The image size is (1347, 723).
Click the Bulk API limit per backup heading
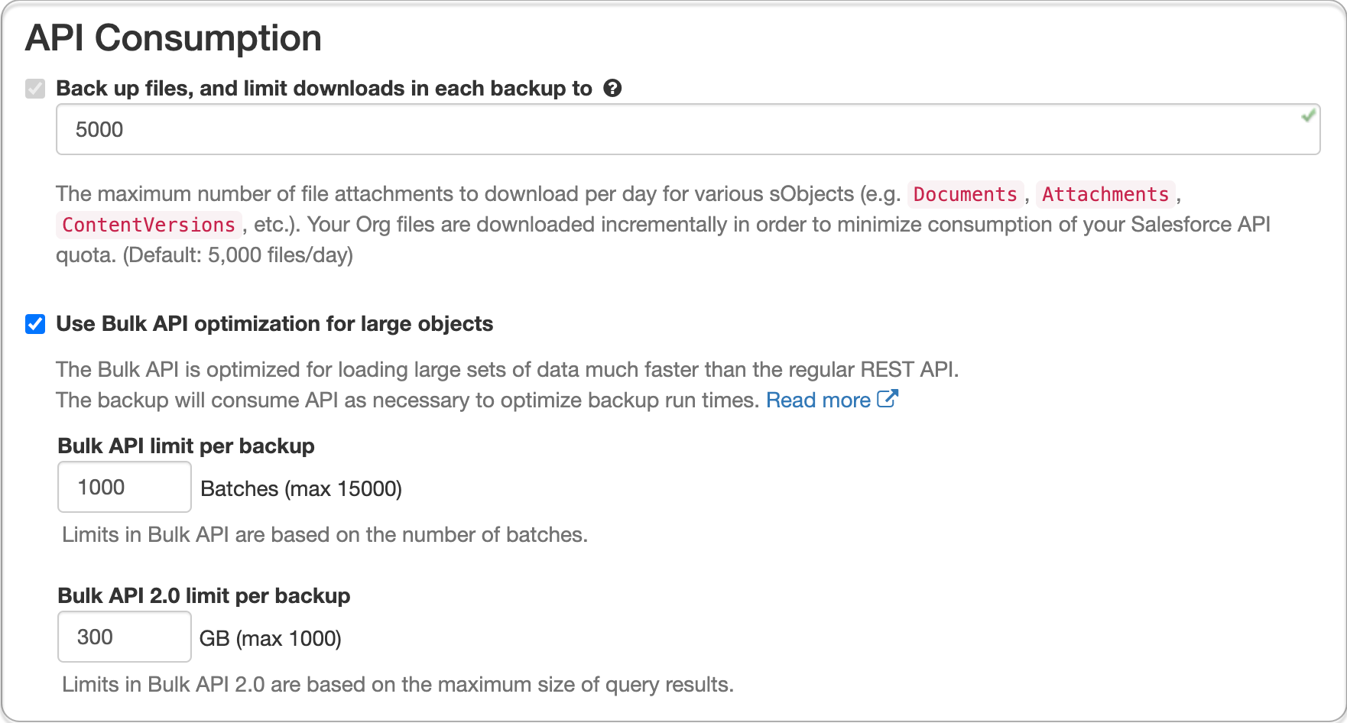186,446
